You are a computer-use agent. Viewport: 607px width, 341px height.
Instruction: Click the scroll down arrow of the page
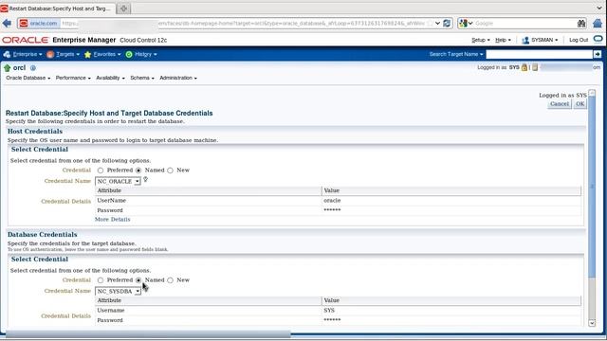point(592,323)
